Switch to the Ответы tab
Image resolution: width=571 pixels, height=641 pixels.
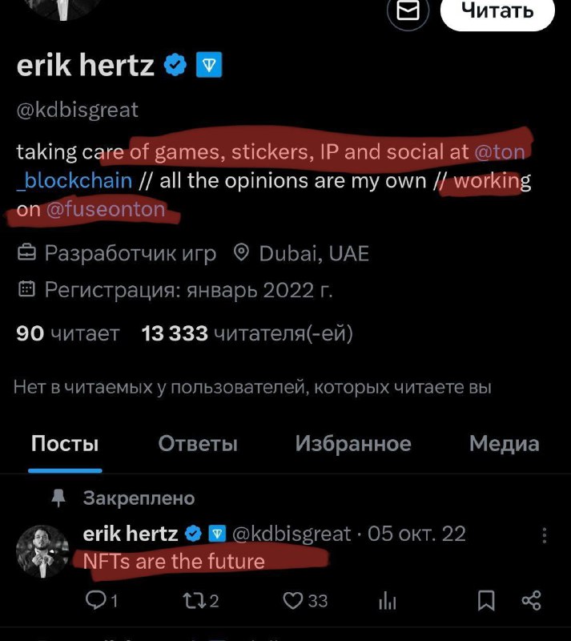coord(198,444)
